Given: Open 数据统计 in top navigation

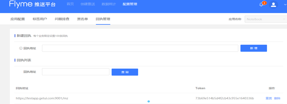Looking at the screenshot, I should tap(109, 4).
